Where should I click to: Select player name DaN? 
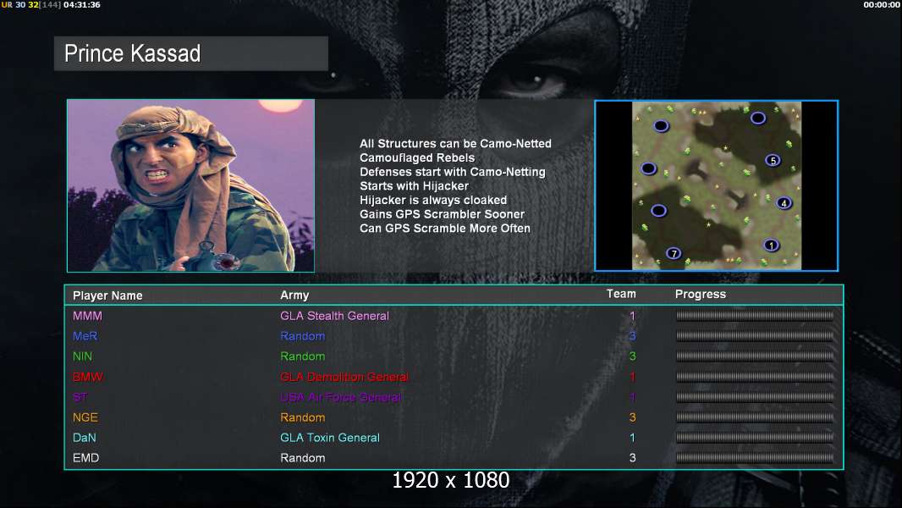(x=84, y=438)
